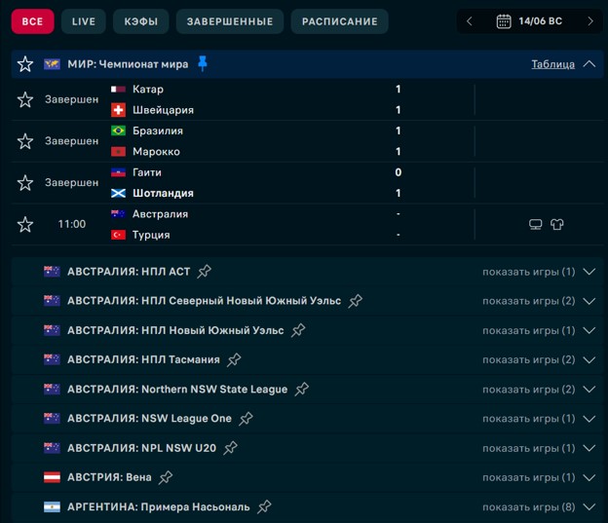Show games for НПЛ Тасмания
The image size is (608, 523).
[528, 359]
